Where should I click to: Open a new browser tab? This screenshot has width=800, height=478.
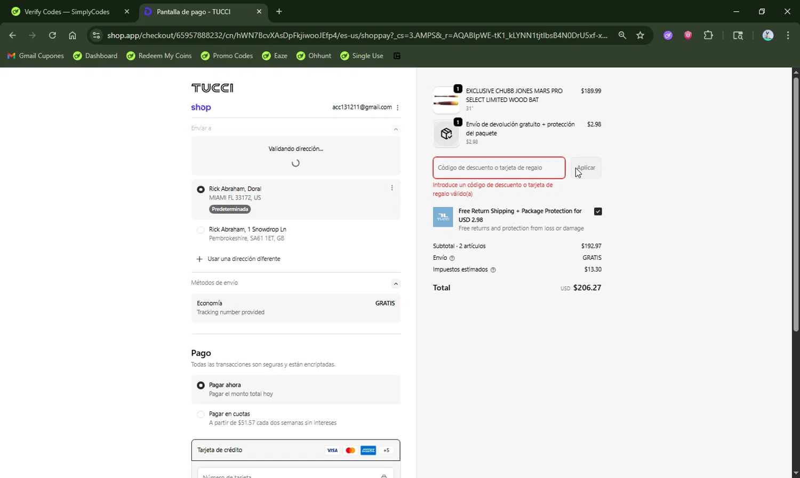279,11
